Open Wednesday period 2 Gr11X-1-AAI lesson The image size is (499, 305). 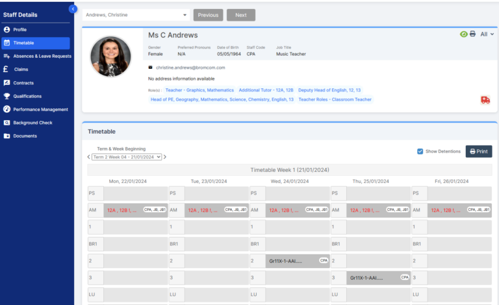point(298,261)
